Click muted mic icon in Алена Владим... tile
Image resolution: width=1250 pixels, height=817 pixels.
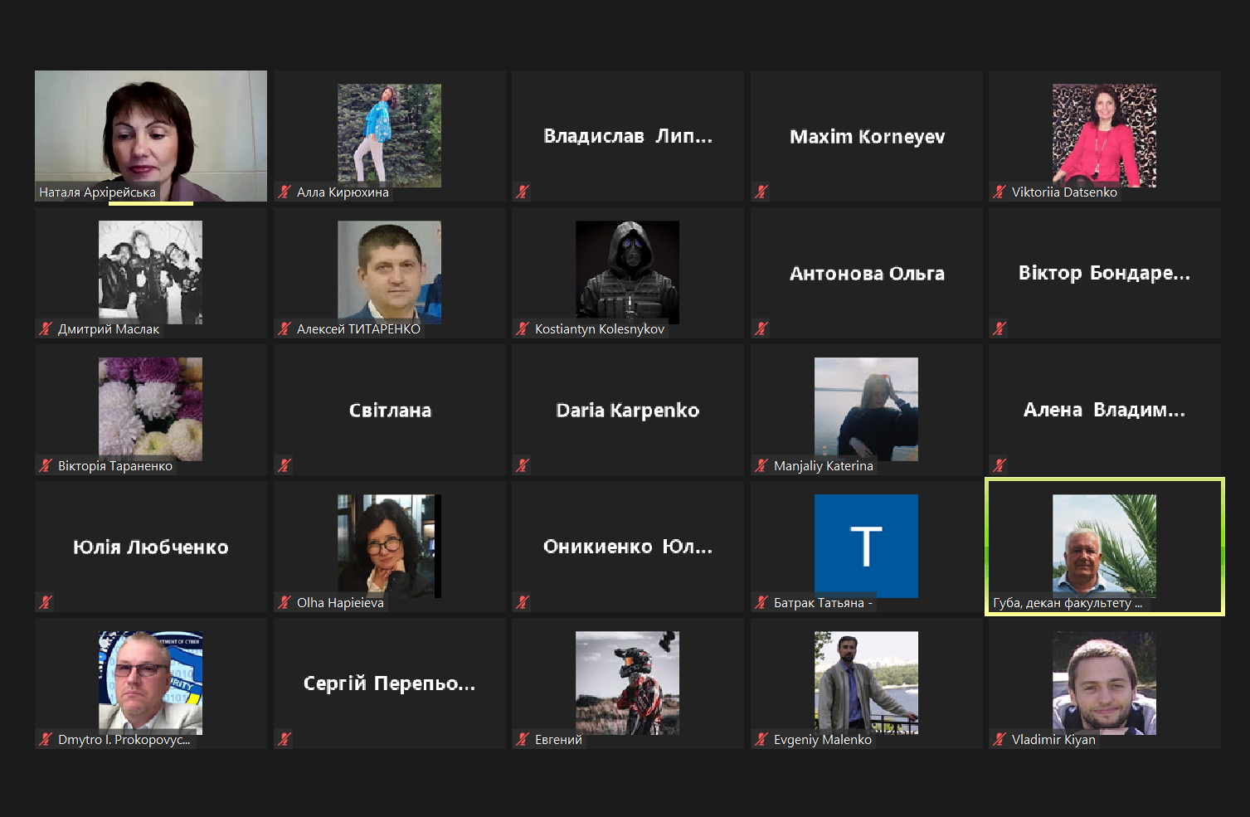pyautogui.click(x=1000, y=465)
